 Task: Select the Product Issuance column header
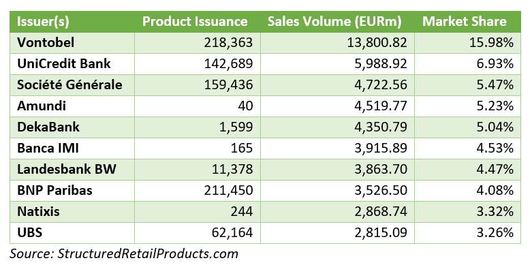[198, 22]
